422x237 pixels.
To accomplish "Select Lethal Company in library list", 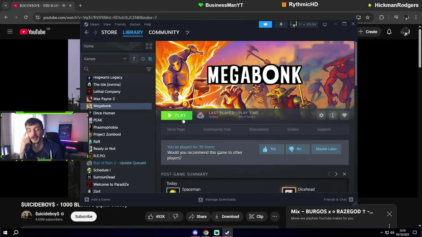I will tap(107, 92).
